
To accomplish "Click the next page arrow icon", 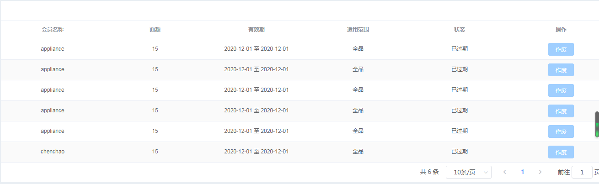I will point(540,172).
